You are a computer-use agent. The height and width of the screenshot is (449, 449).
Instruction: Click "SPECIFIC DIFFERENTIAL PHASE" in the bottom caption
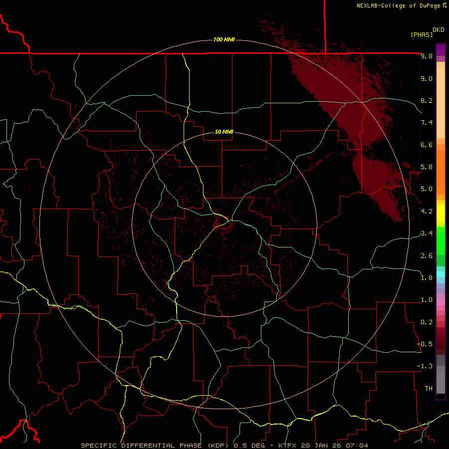pos(142,446)
